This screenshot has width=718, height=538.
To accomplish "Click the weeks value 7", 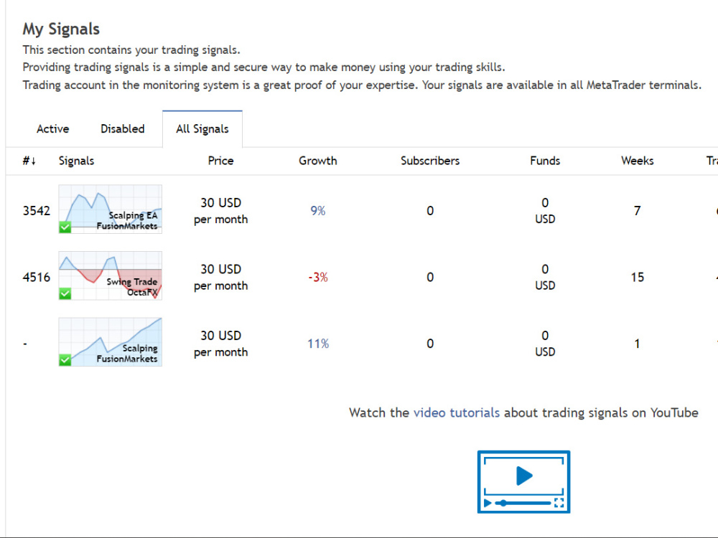I will pyautogui.click(x=638, y=211).
